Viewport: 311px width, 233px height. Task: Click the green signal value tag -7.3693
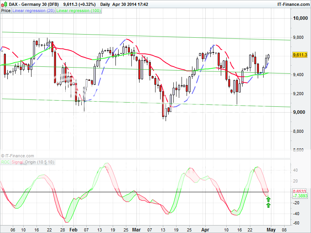coord(300,196)
